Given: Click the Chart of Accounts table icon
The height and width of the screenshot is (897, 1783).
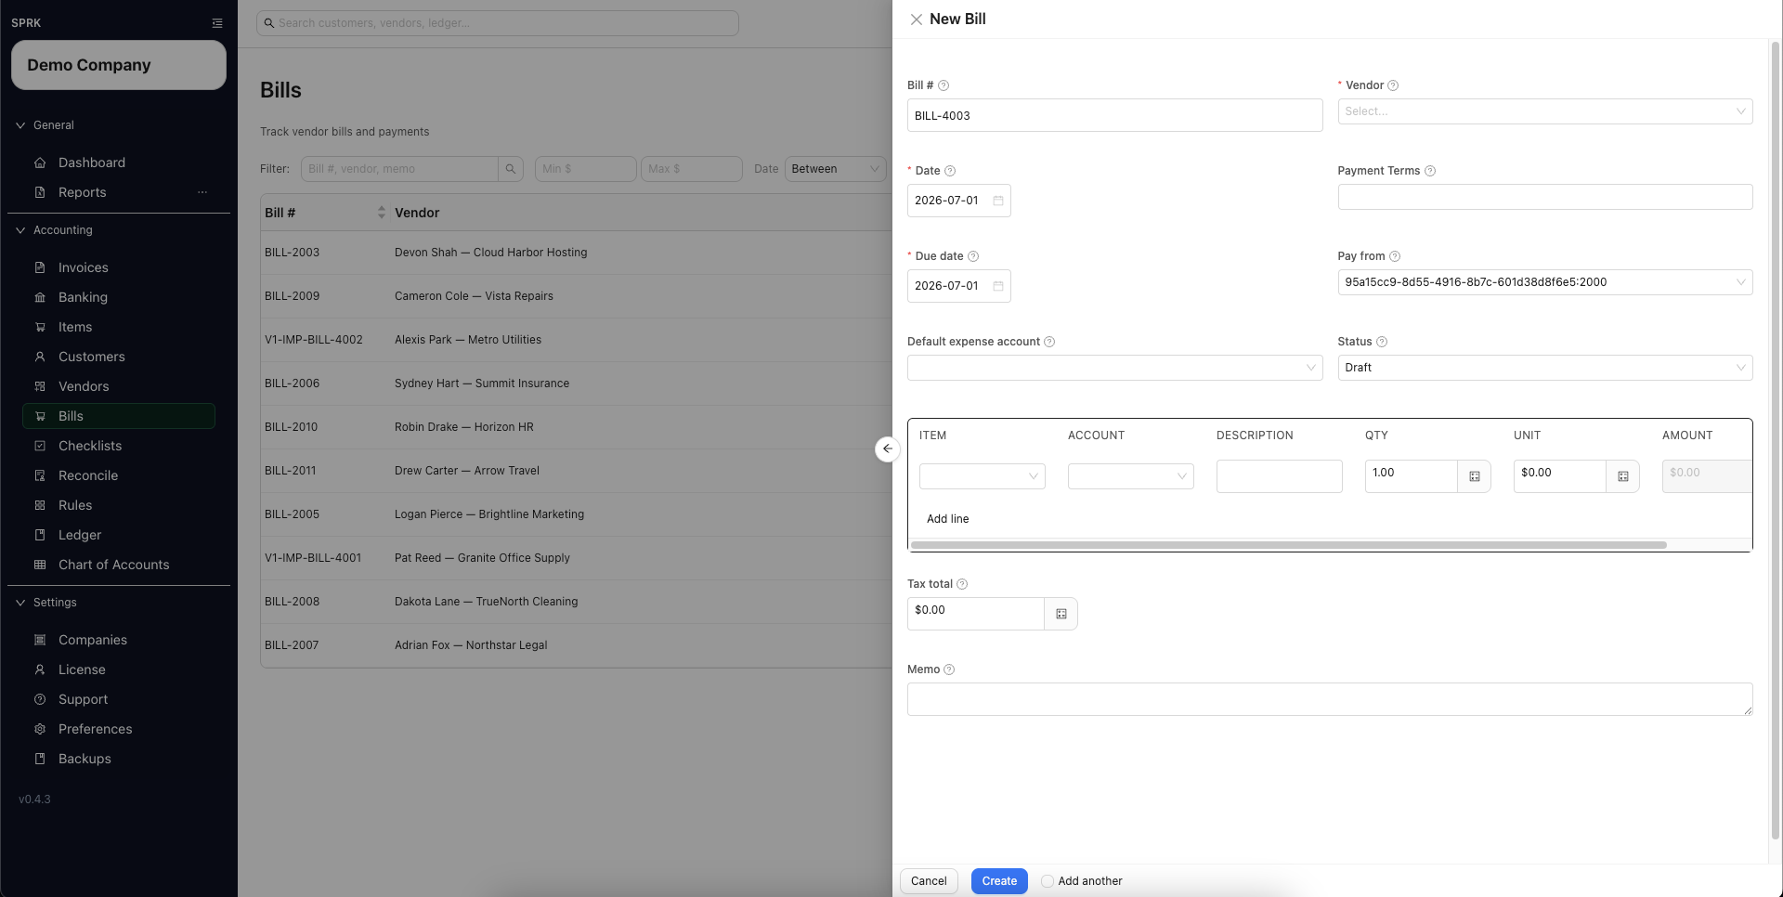Looking at the screenshot, I should click(40, 565).
